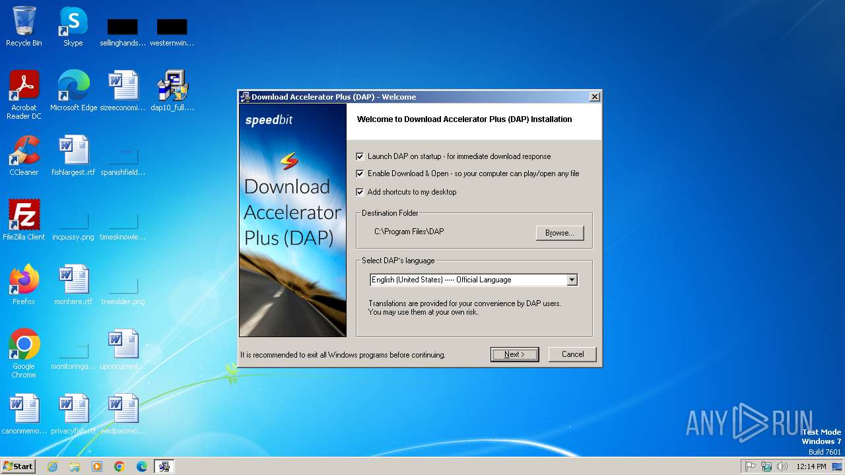Screen dimensions: 845x475
Task: Open Chrome from the taskbar
Action: tap(119, 466)
